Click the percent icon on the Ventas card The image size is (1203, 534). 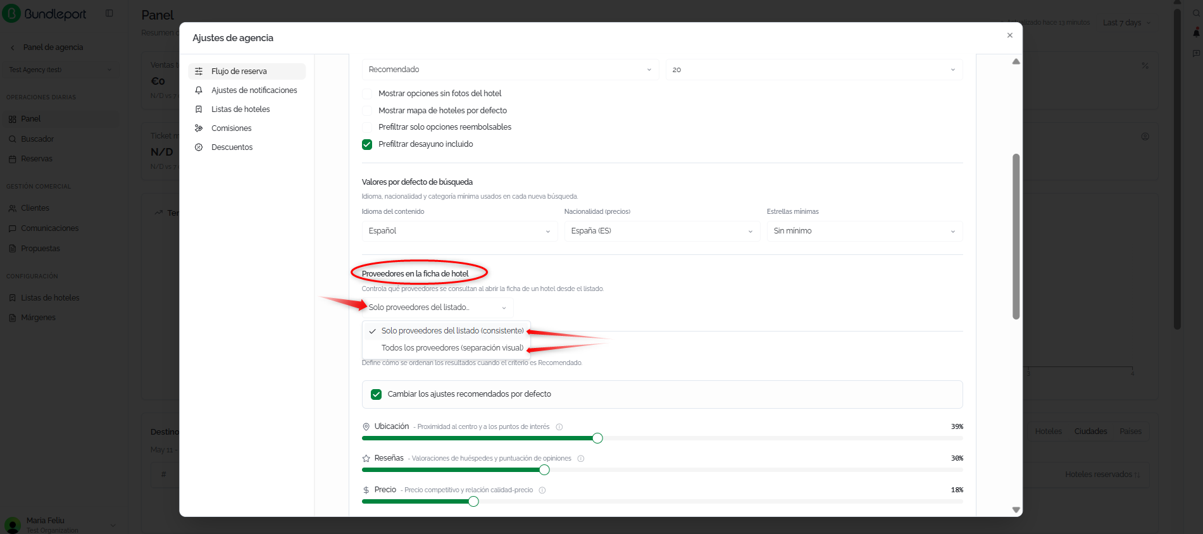point(1145,66)
